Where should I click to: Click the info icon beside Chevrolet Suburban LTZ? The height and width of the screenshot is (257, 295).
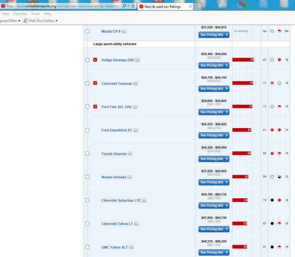pyautogui.click(x=144, y=200)
